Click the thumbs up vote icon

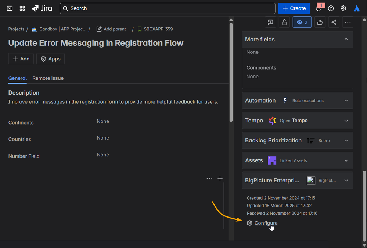(320, 22)
